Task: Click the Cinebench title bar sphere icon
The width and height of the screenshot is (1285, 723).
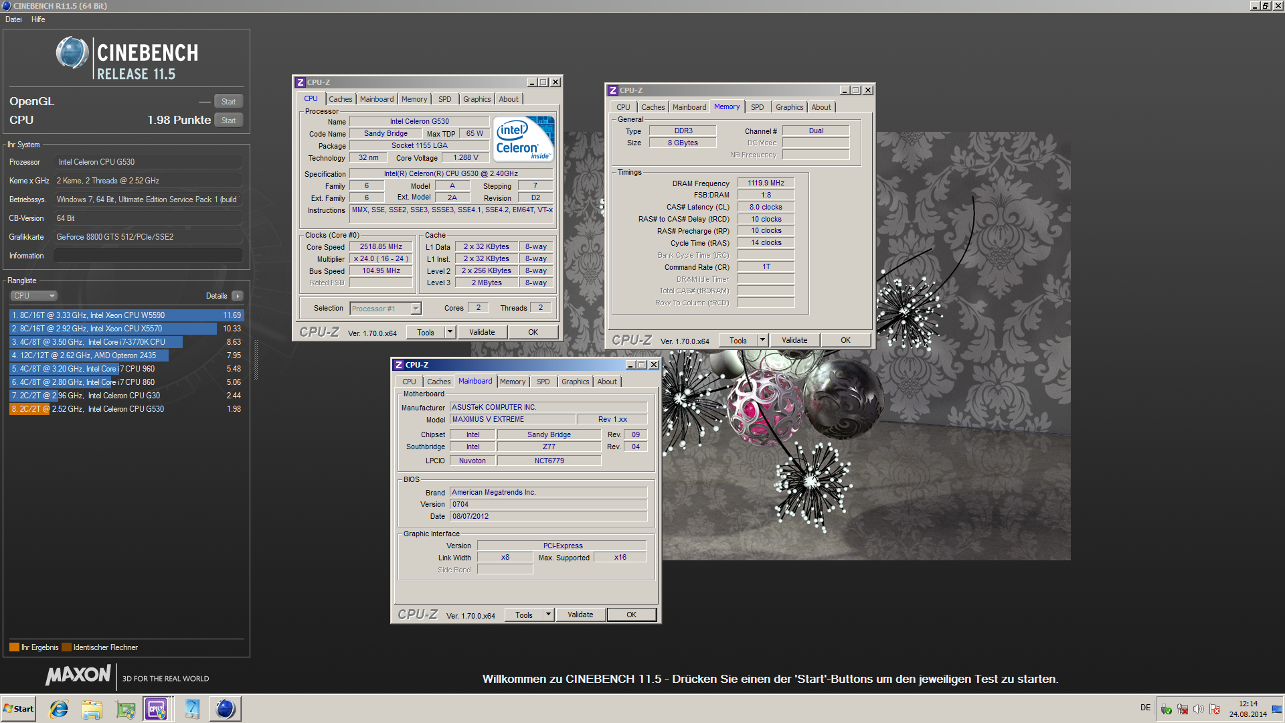Action: click(x=6, y=6)
